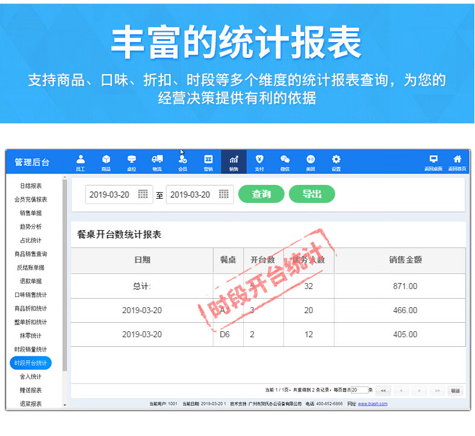The image size is (475, 436).
Task: Open 会员充值报表 in the sidebar
Action: point(31,199)
